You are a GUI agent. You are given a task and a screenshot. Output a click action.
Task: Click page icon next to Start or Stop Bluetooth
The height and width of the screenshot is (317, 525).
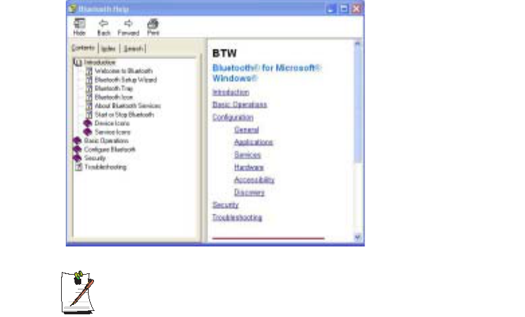(89, 115)
